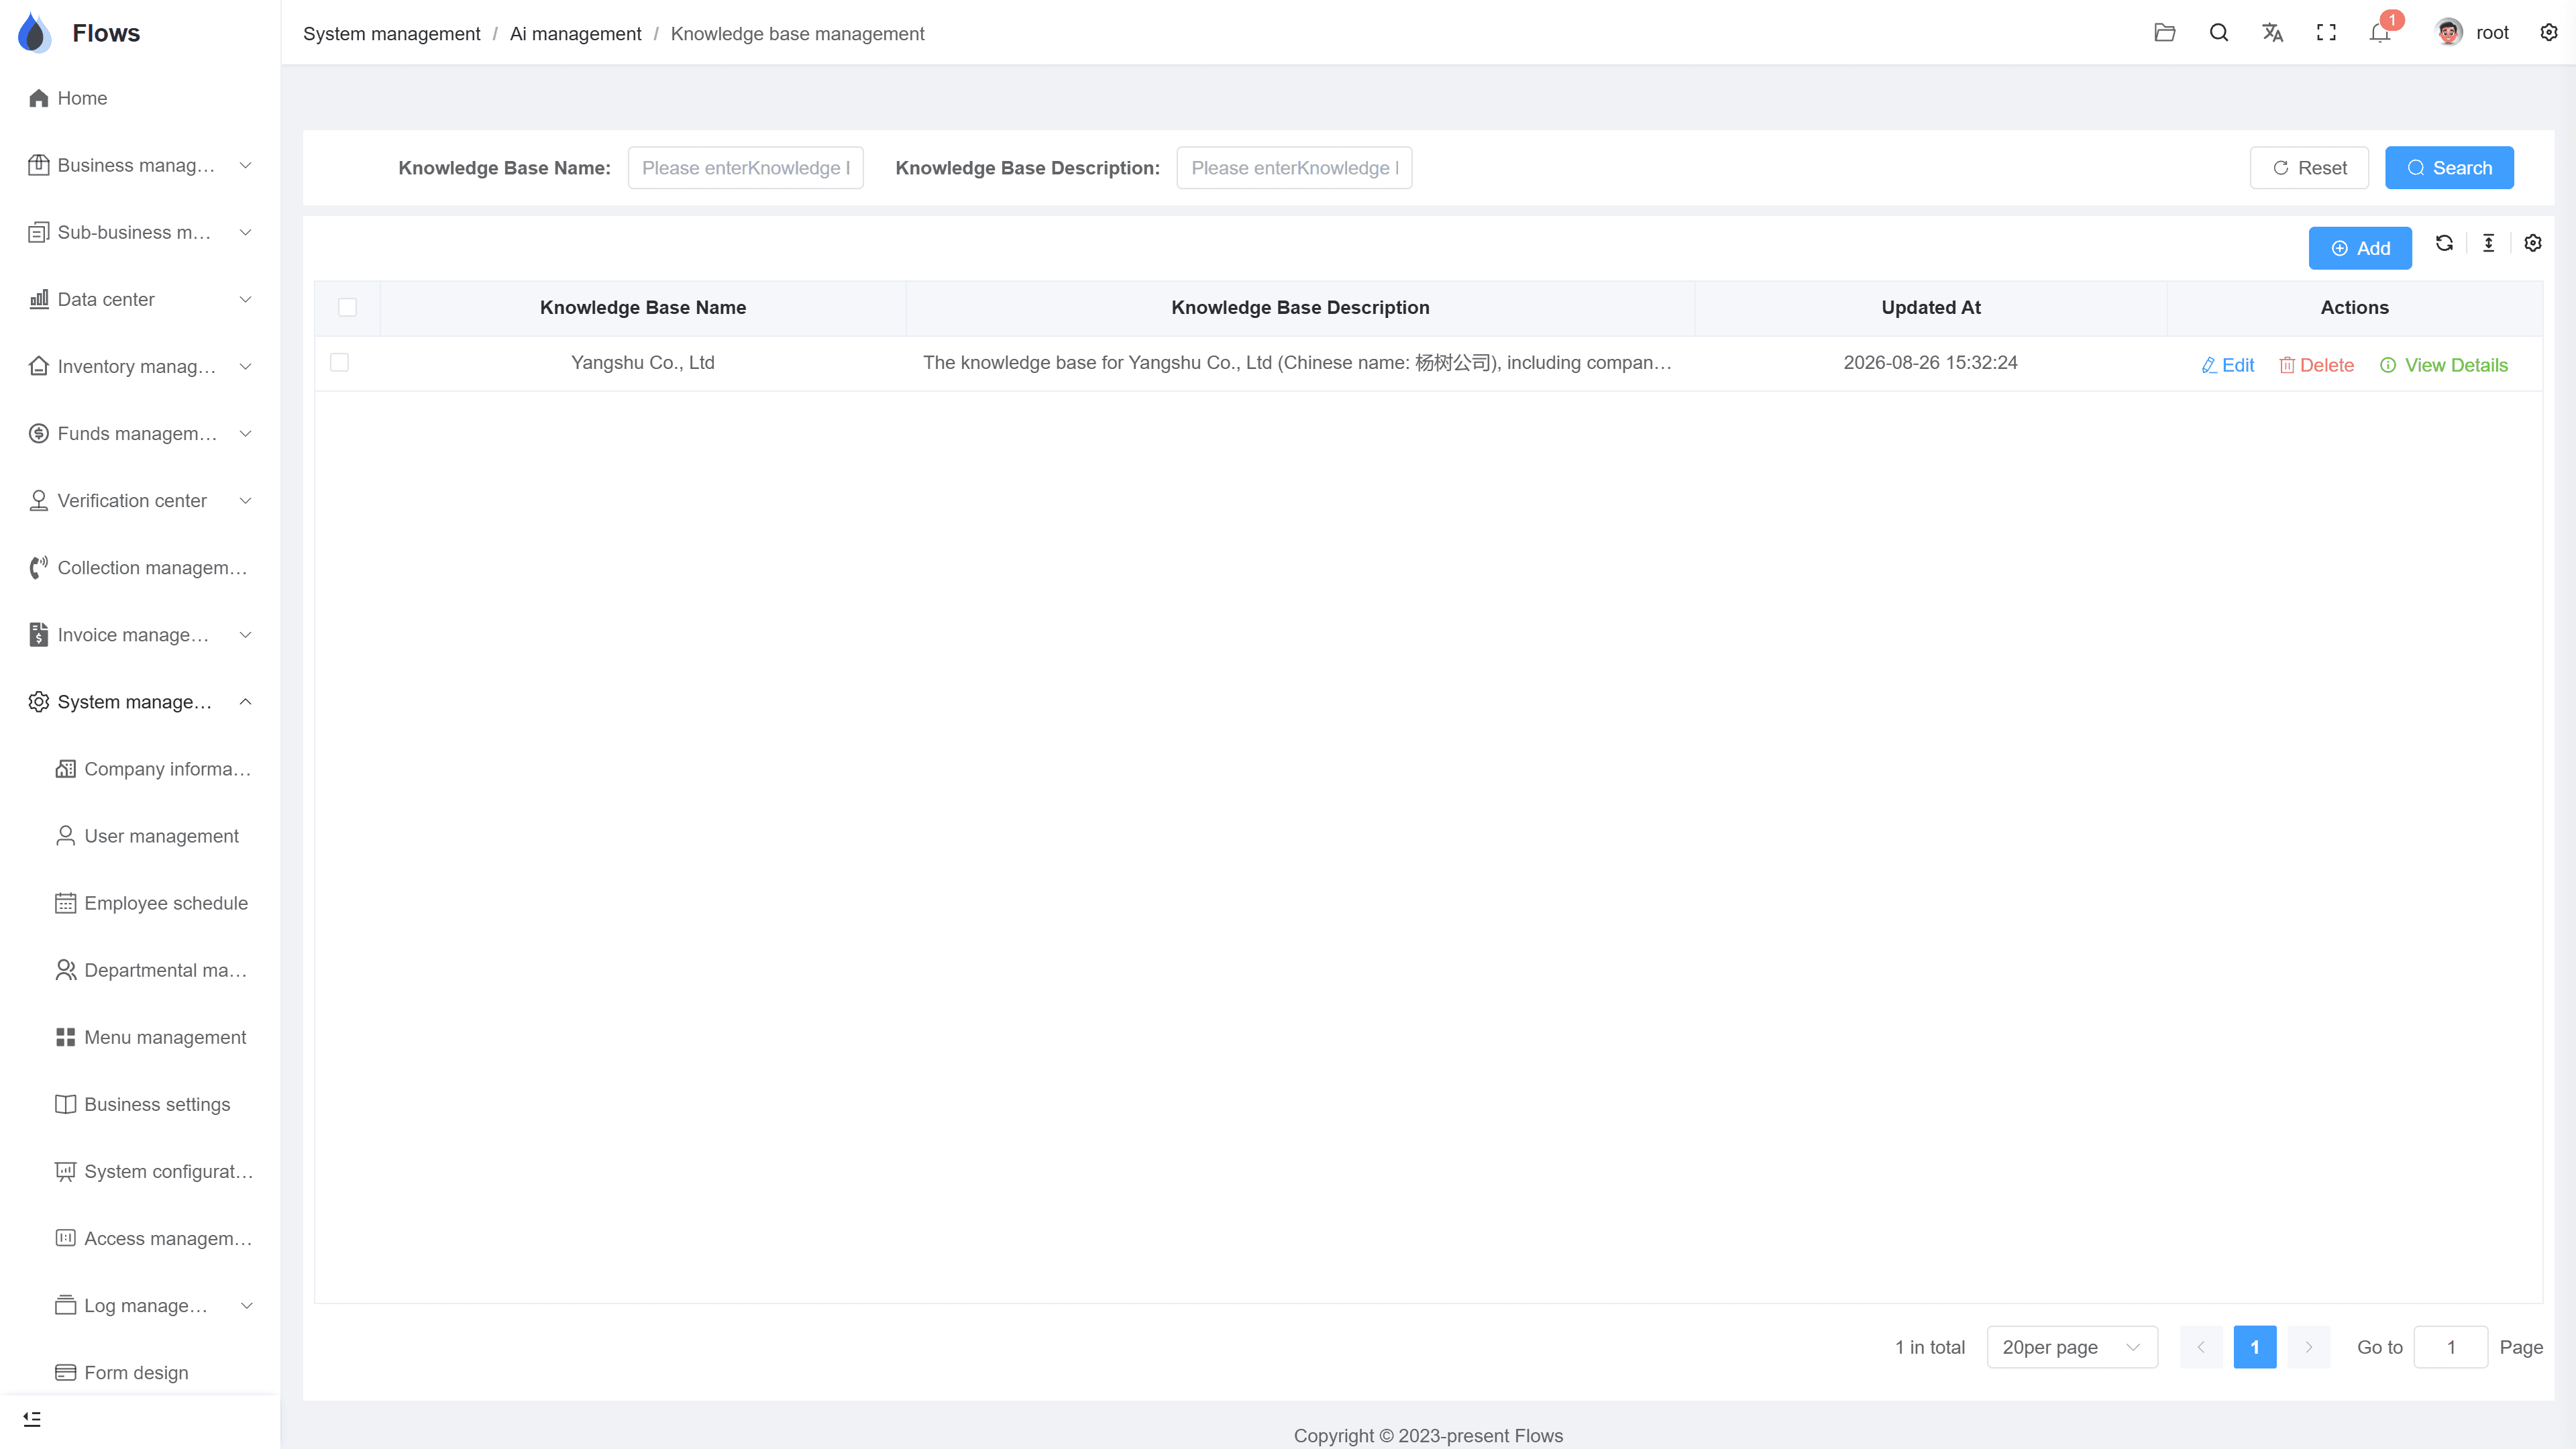
Task: Click the 2026-08-26 15:32:24 cell
Action: (x=1931, y=363)
